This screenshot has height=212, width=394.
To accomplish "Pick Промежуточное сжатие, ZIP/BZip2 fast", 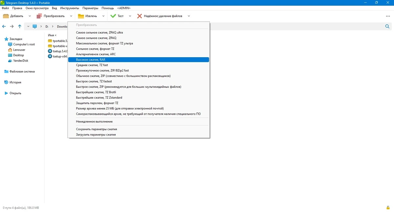I will [139, 70].
